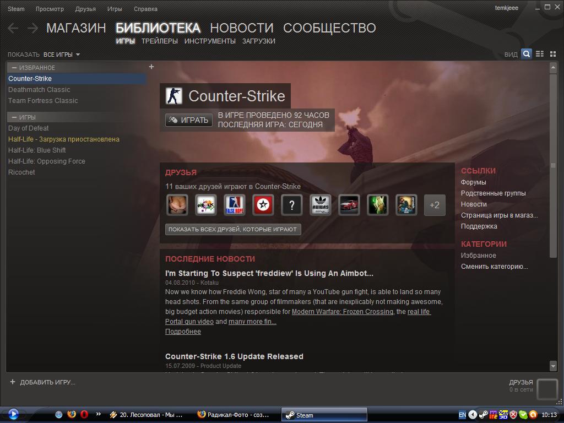Click Сменить категорию link
Screen dimensions: 564x423
[494, 267]
